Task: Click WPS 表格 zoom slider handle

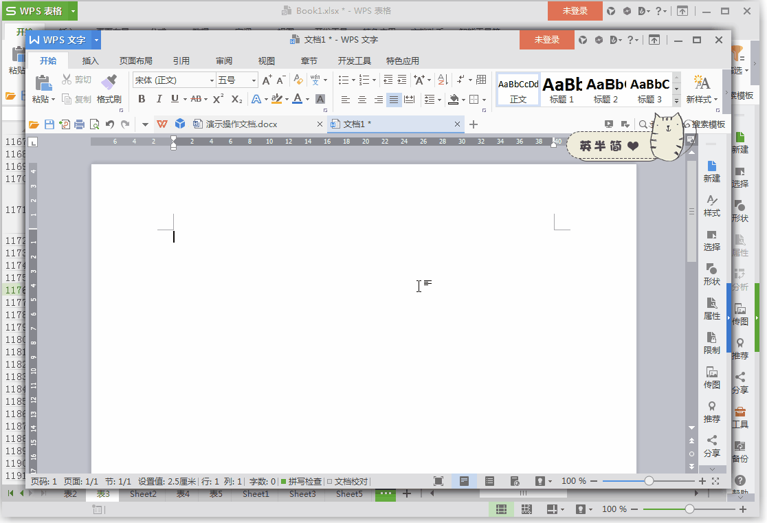Action: (689, 509)
